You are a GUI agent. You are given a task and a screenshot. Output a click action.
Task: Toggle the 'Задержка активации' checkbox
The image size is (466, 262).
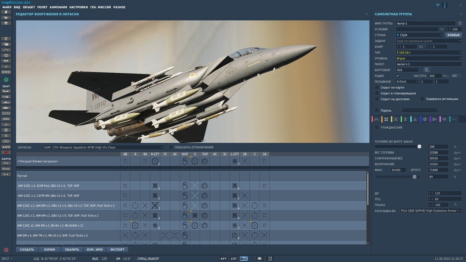pyautogui.click(x=422, y=99)
